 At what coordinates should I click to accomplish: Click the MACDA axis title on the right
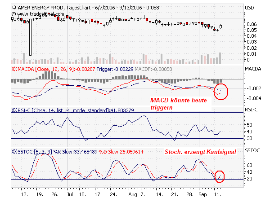click(x=253, y=69)
